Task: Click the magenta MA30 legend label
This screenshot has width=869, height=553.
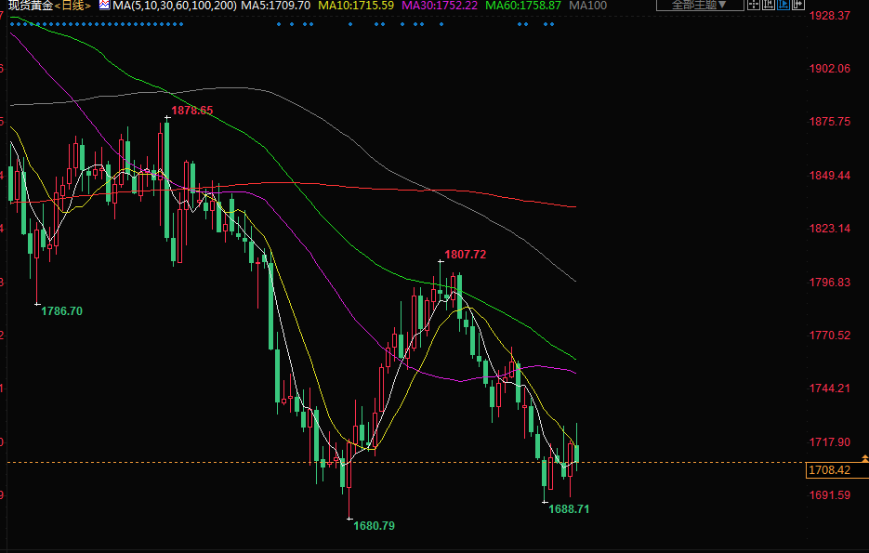Action: pyautogui.click(x=440, y=6)
